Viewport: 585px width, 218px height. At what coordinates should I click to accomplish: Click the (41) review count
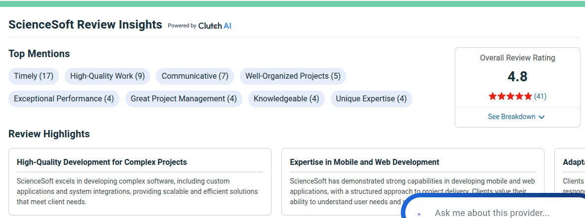540,96
